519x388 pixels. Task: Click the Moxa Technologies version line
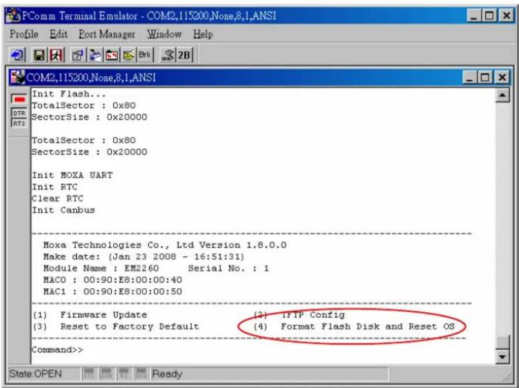point(165,245)
